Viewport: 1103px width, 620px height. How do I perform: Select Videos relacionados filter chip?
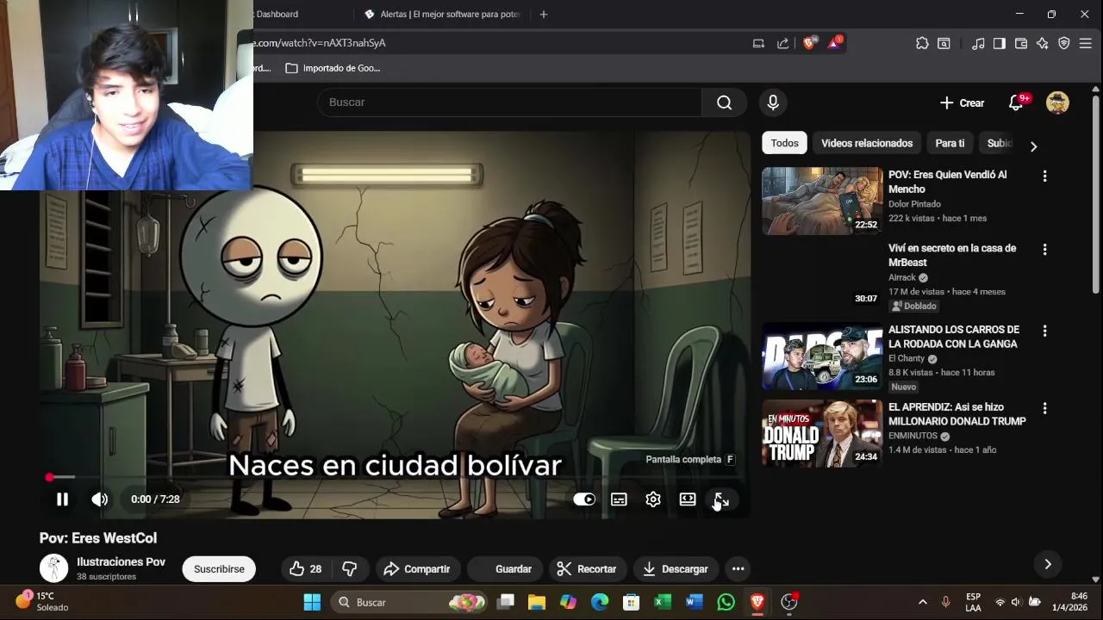point(867,143)
